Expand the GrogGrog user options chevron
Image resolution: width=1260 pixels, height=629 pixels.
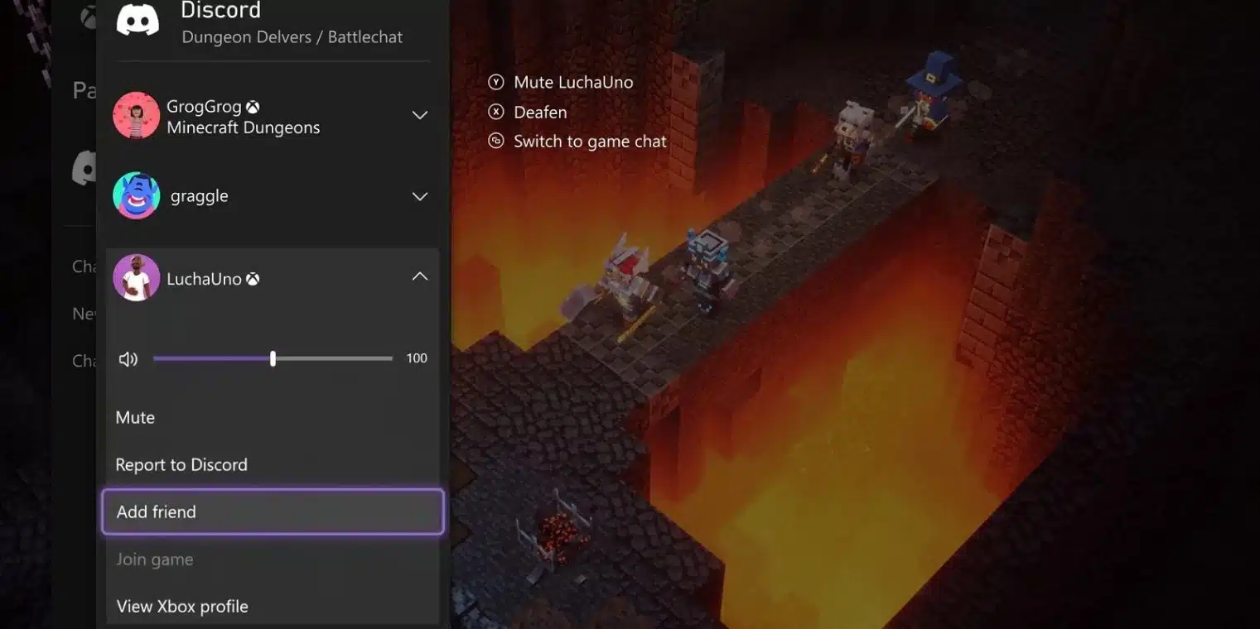point(420,115)
